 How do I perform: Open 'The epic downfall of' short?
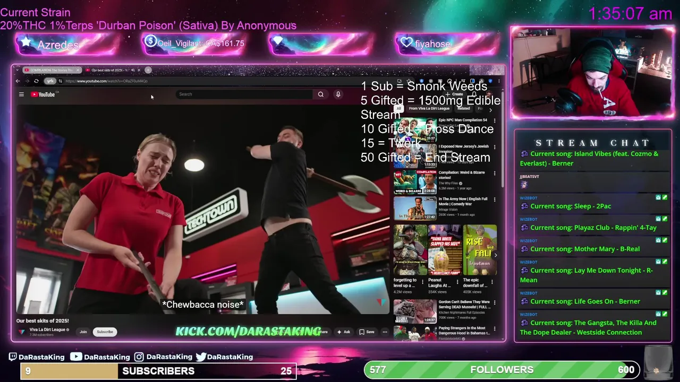480,250
